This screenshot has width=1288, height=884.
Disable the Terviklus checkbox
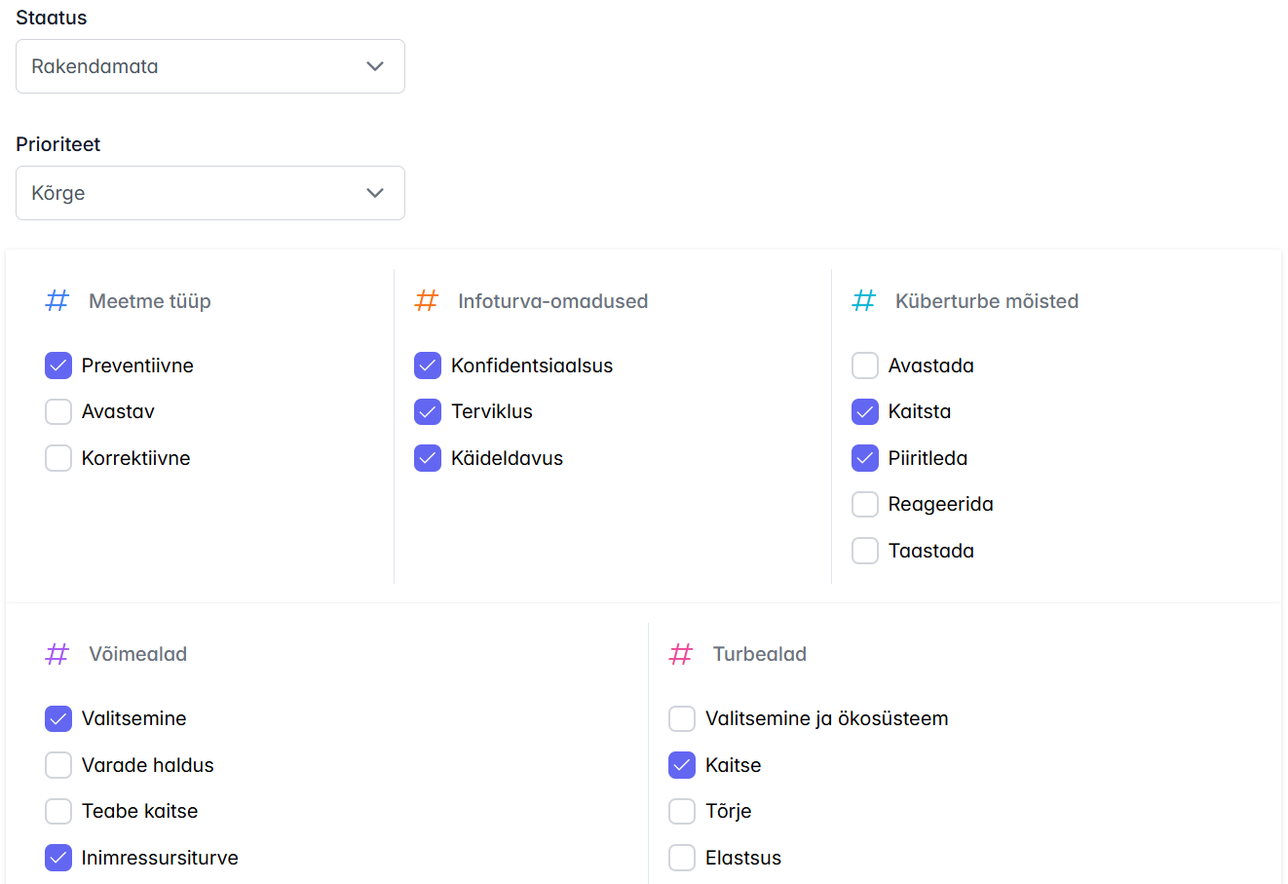click(x=428, y=411)
